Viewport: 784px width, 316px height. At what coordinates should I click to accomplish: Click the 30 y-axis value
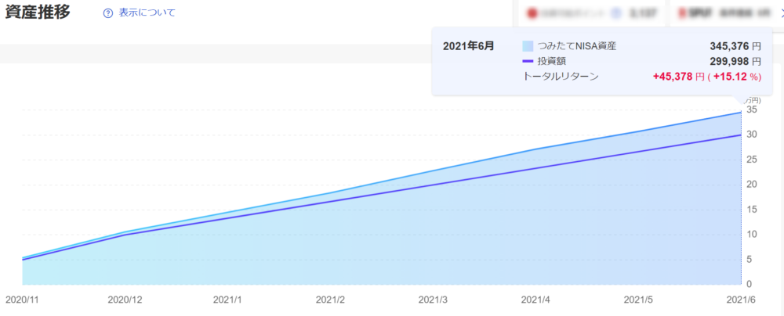coord(751,135)
